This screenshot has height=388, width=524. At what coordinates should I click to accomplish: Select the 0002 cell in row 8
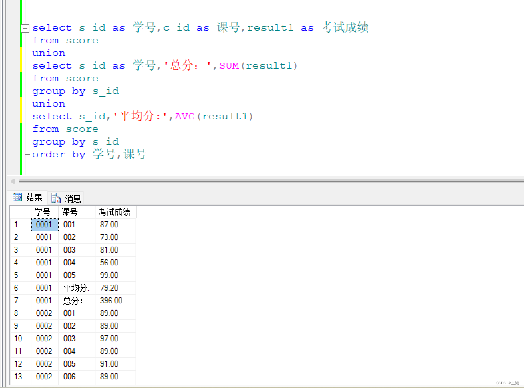(45, 313)
